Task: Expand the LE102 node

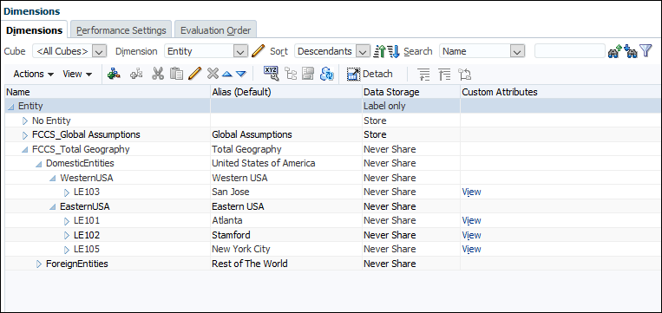Action: (x=67, y=235)
